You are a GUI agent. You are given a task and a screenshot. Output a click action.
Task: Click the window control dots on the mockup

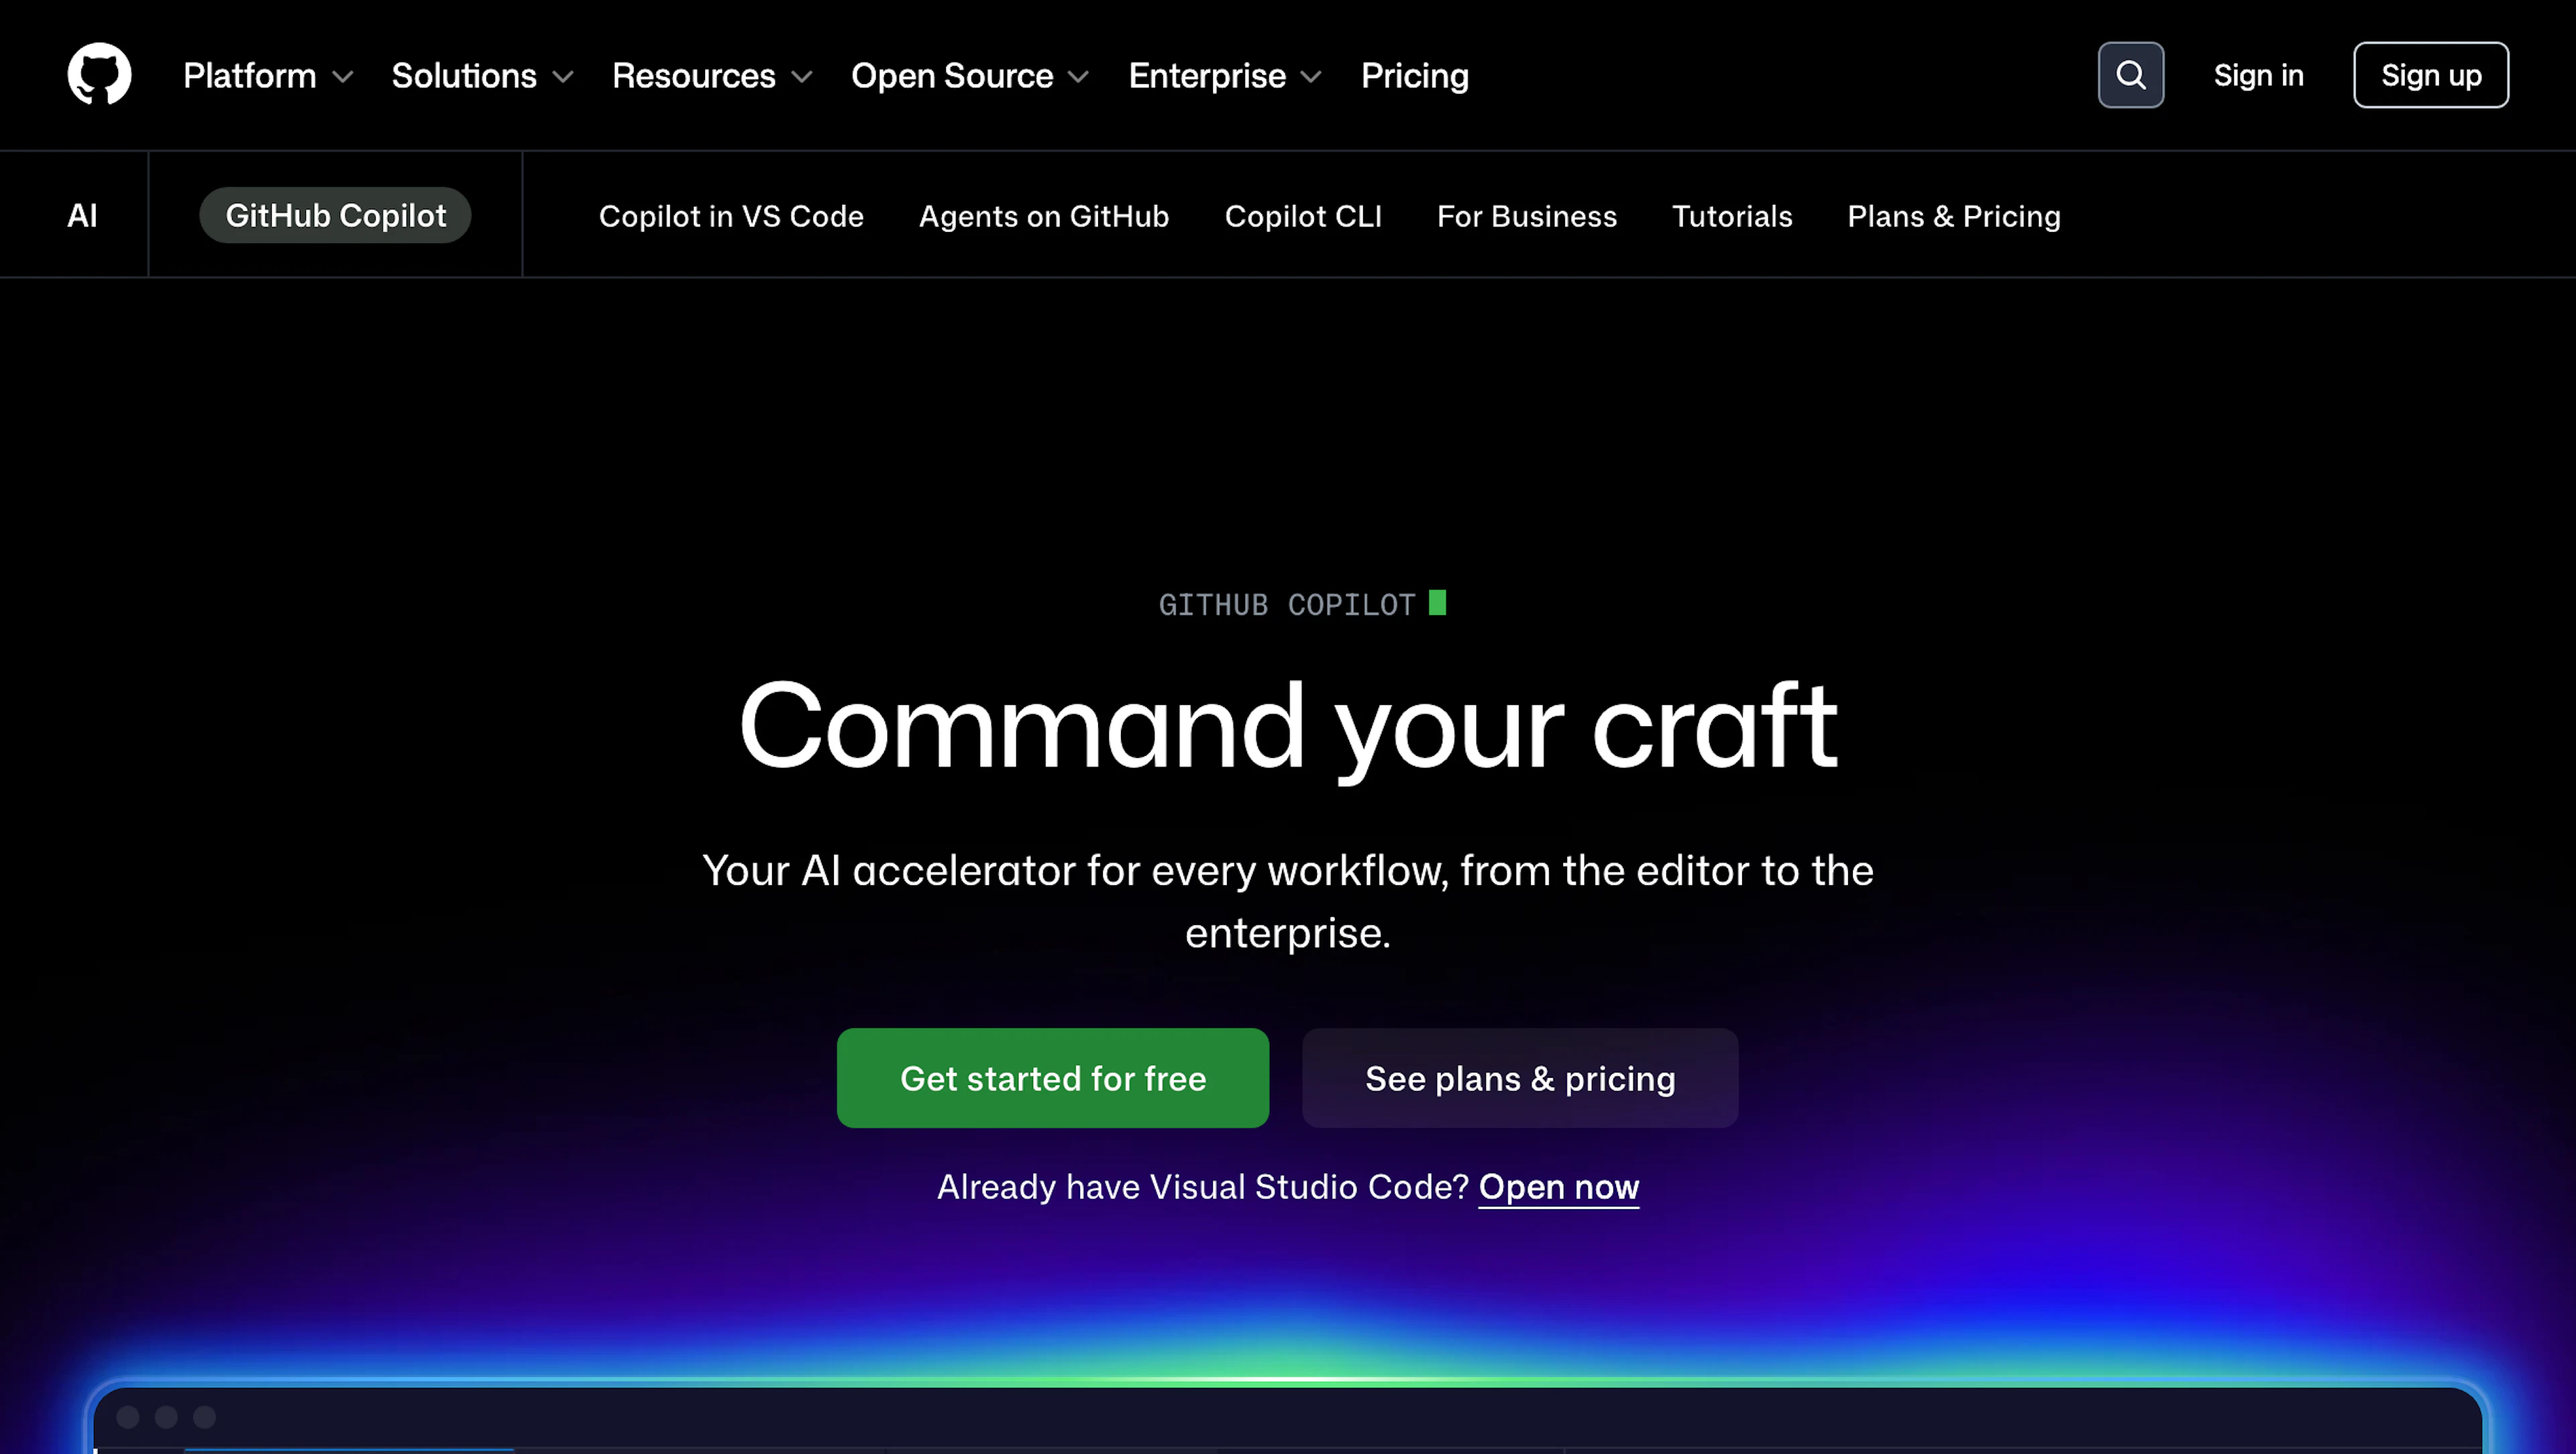click(x=166, y=1417)
